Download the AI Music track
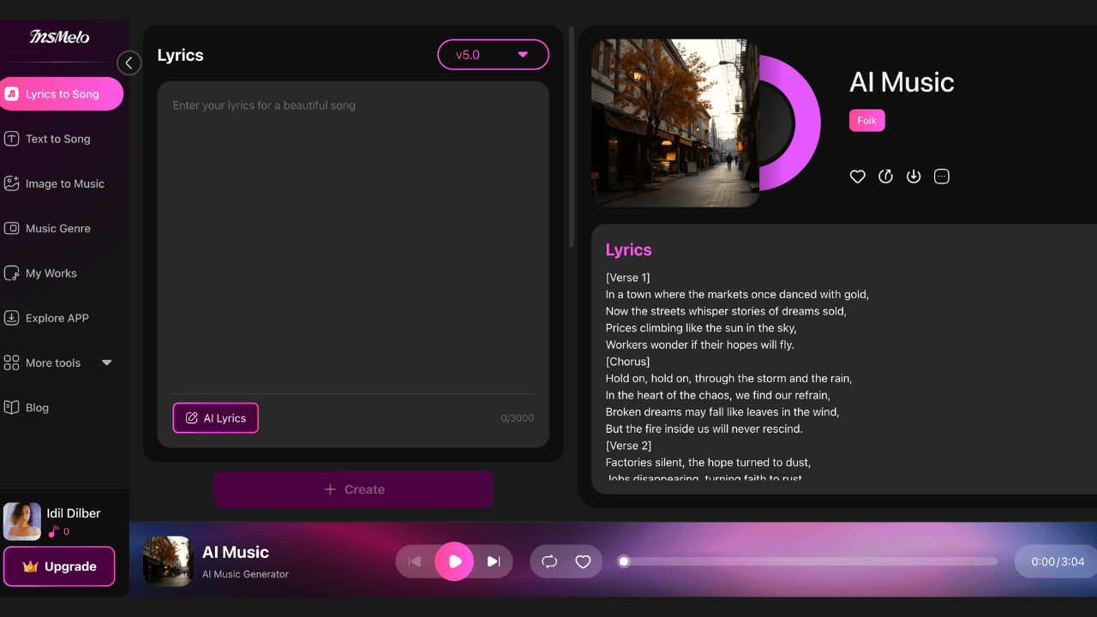This screenshot has width=1097, height=617. click(914, 176)
